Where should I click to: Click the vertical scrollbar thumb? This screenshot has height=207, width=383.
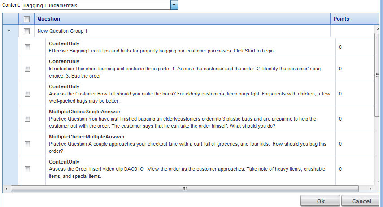(377, 75)
